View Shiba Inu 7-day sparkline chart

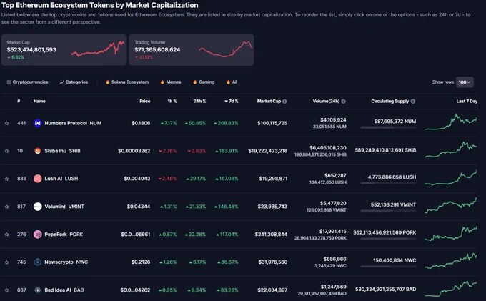click(451, 149)
